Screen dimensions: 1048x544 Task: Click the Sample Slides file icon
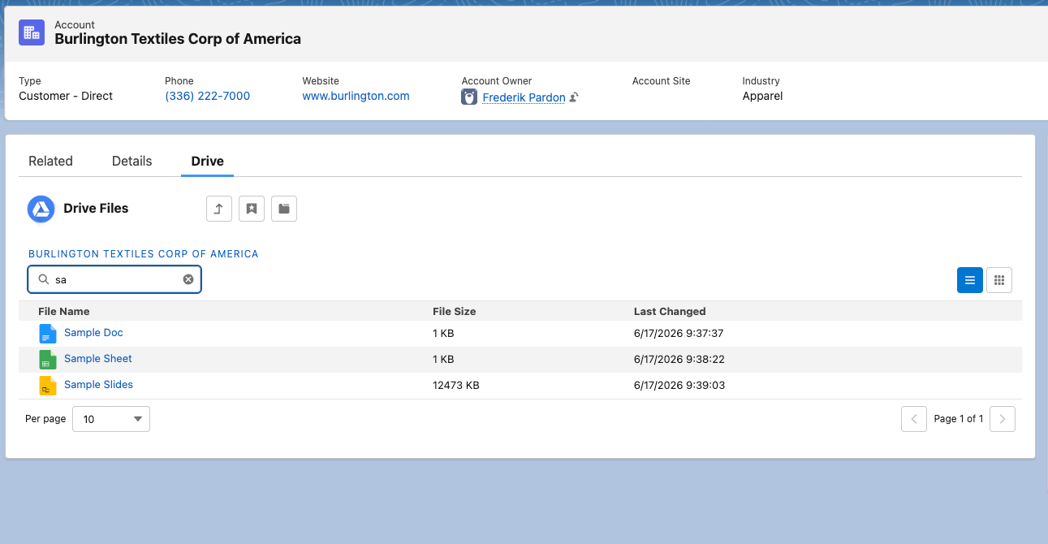click(x=48, y=386)
